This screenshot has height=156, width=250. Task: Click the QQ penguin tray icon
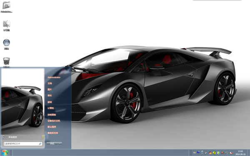coord(206,153)
